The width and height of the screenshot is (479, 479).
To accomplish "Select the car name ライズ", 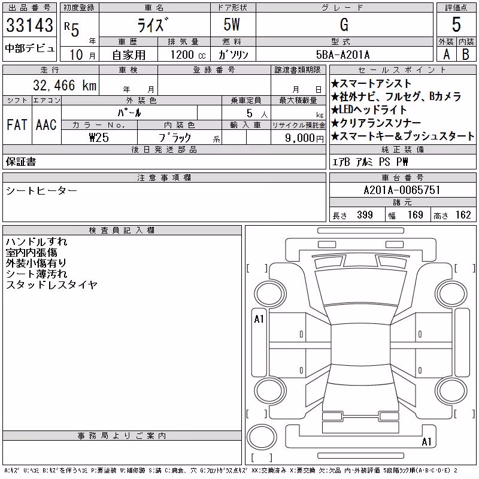I will (153, 25).
